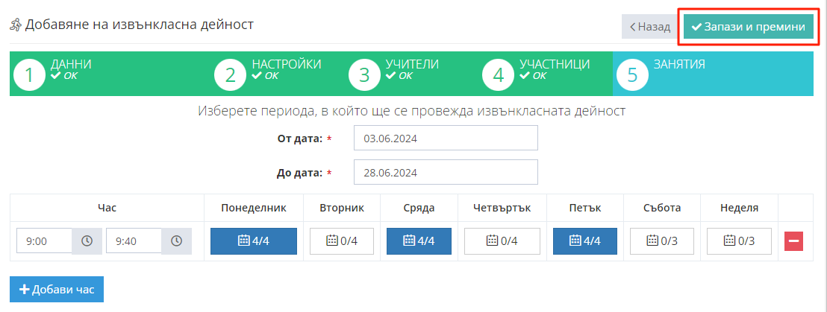Enable Четвъртък 0/4 sessions button

502,241
